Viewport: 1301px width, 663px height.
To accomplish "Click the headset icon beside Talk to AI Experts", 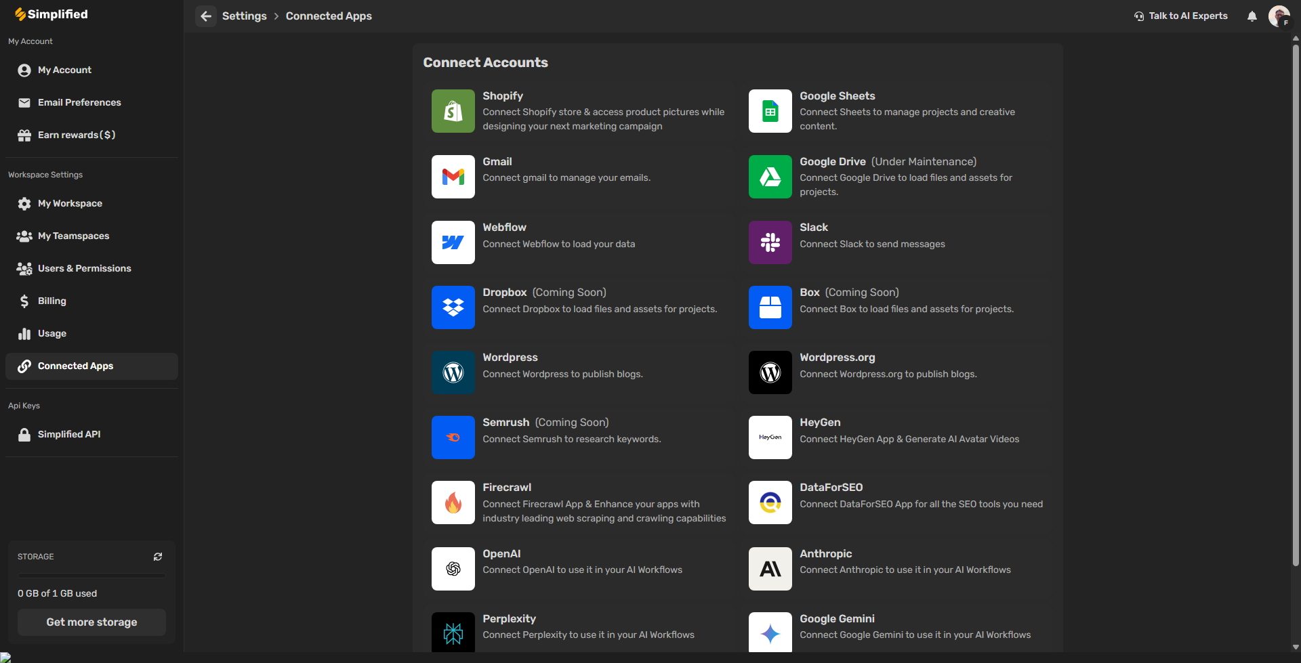I will (1139, 16).
